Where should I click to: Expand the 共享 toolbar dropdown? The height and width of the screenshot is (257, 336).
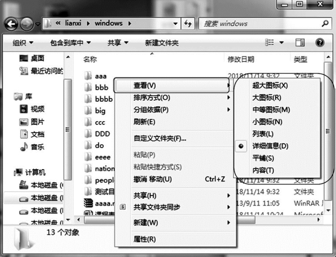tap(118, 43)
